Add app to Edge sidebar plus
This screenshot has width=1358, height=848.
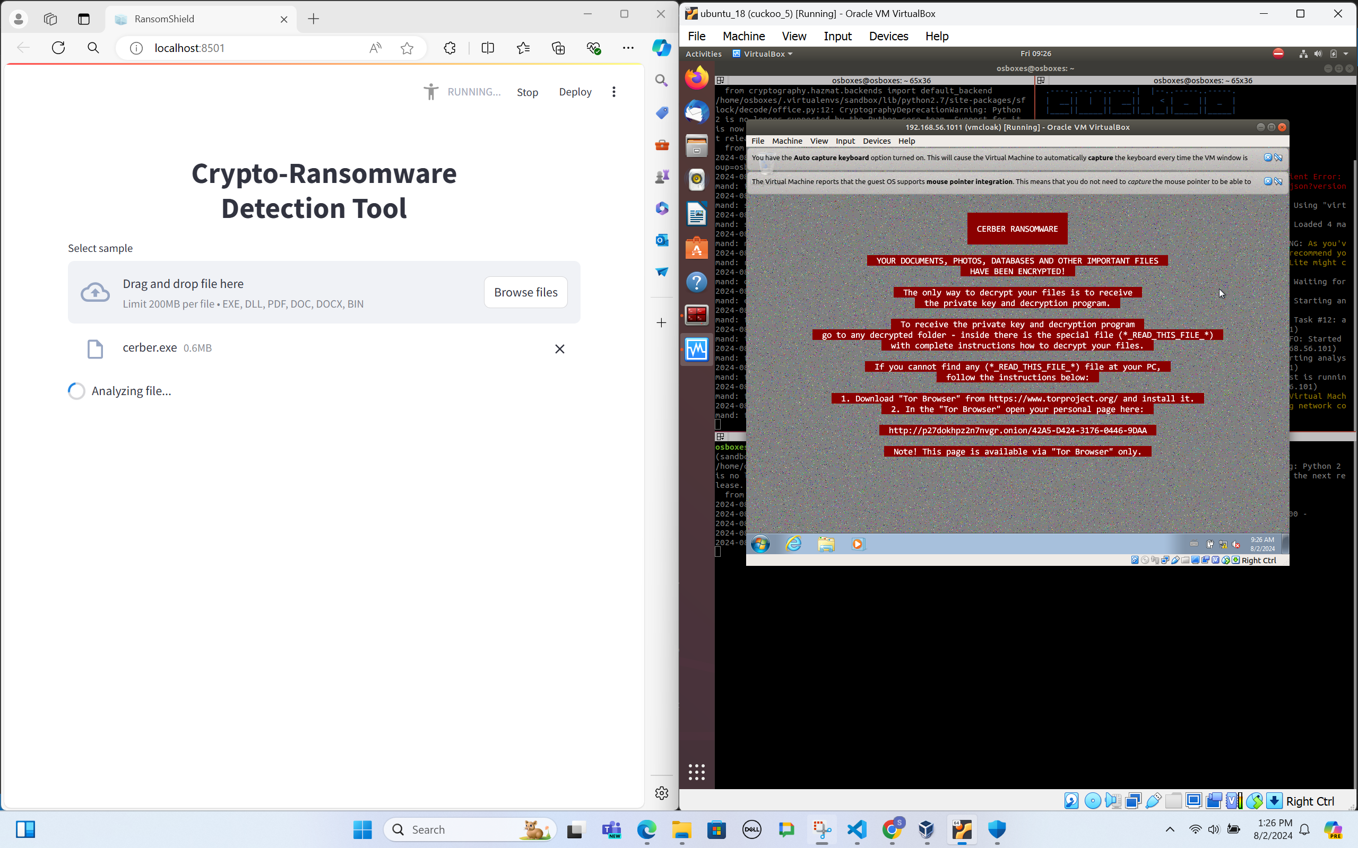click(x=662, y=322)
